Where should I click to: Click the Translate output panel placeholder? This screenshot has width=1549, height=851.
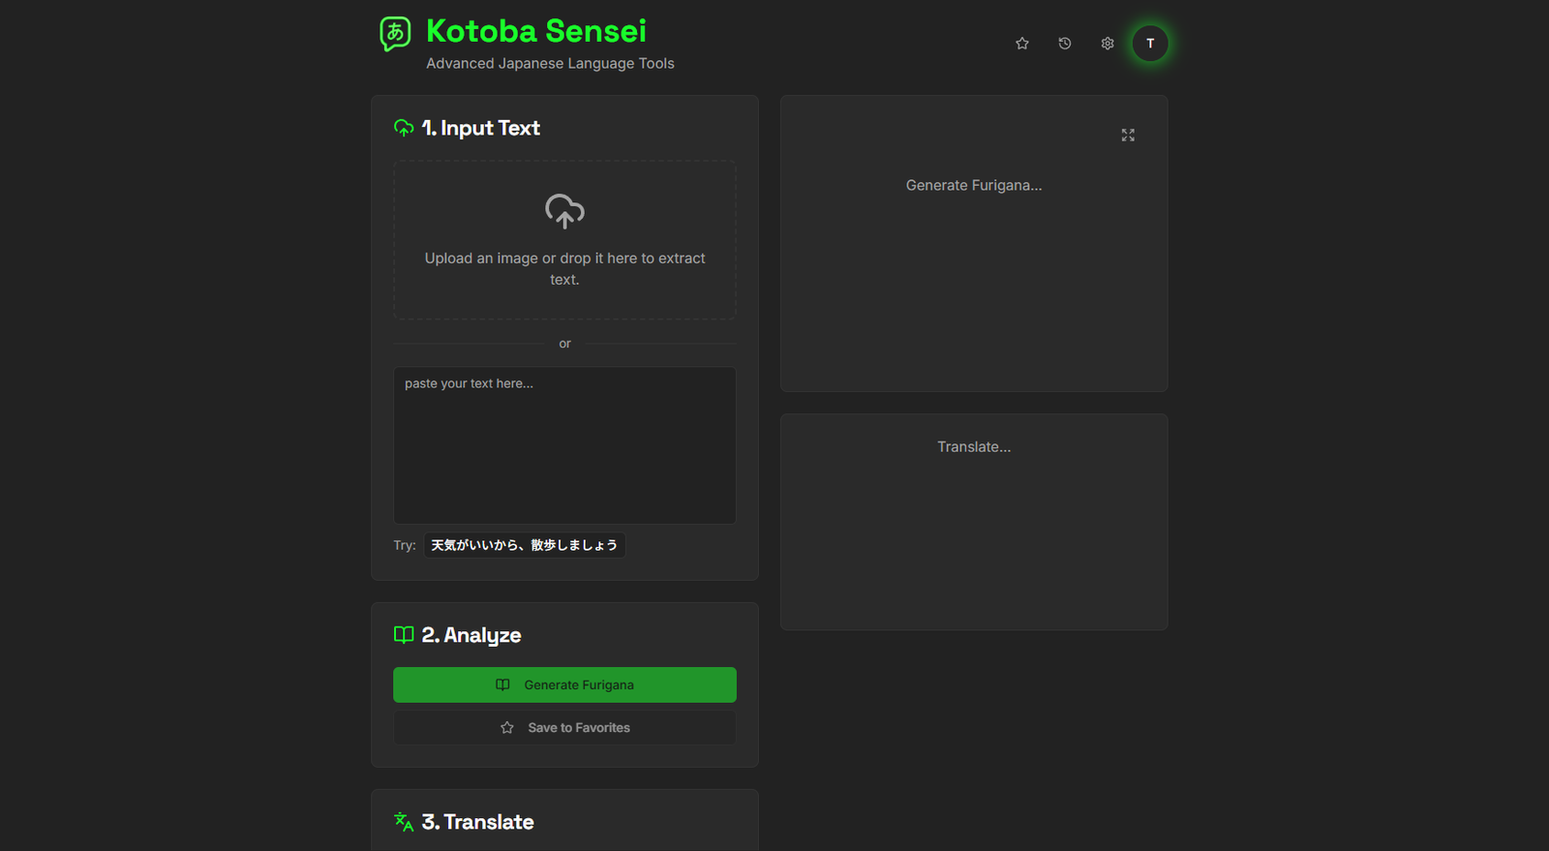pyautogui.click(x=974, y=446)
